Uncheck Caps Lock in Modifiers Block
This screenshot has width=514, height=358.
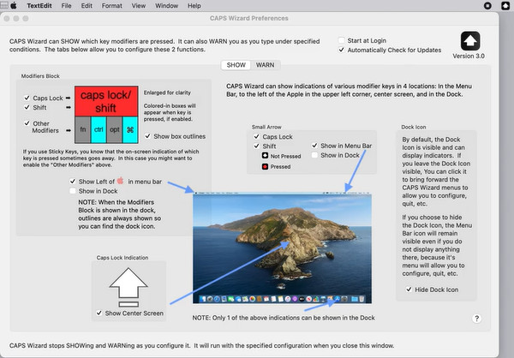27,98
